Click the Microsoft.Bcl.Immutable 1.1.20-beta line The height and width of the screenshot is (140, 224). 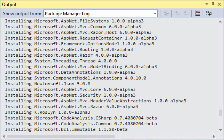pos(66,129)
